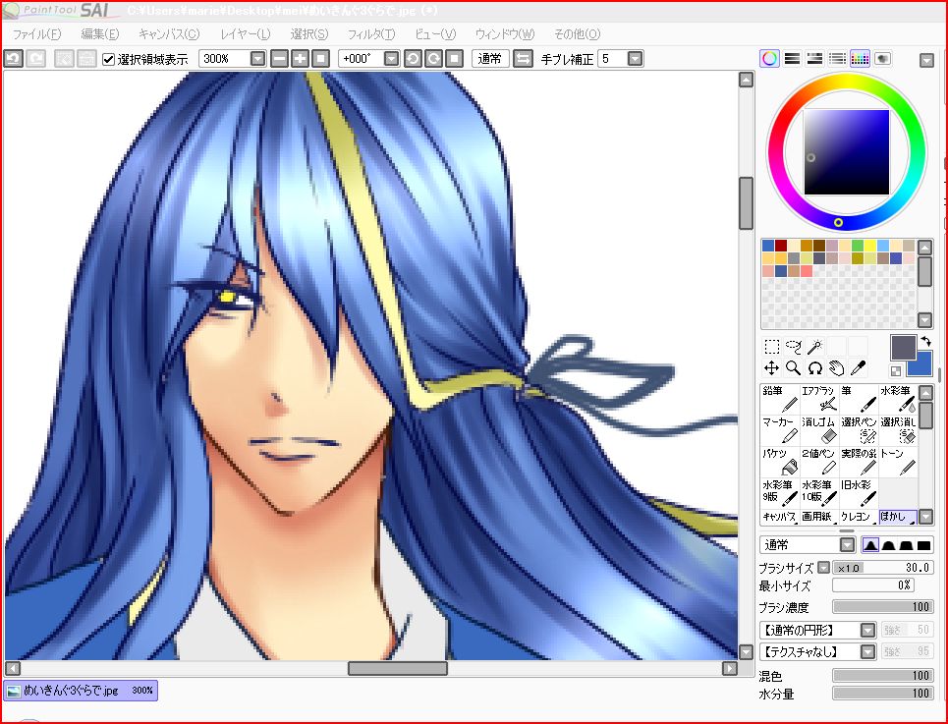Select the ぼかし blur brush
Viewport: 948px width, 724px height.
[898, 517]
